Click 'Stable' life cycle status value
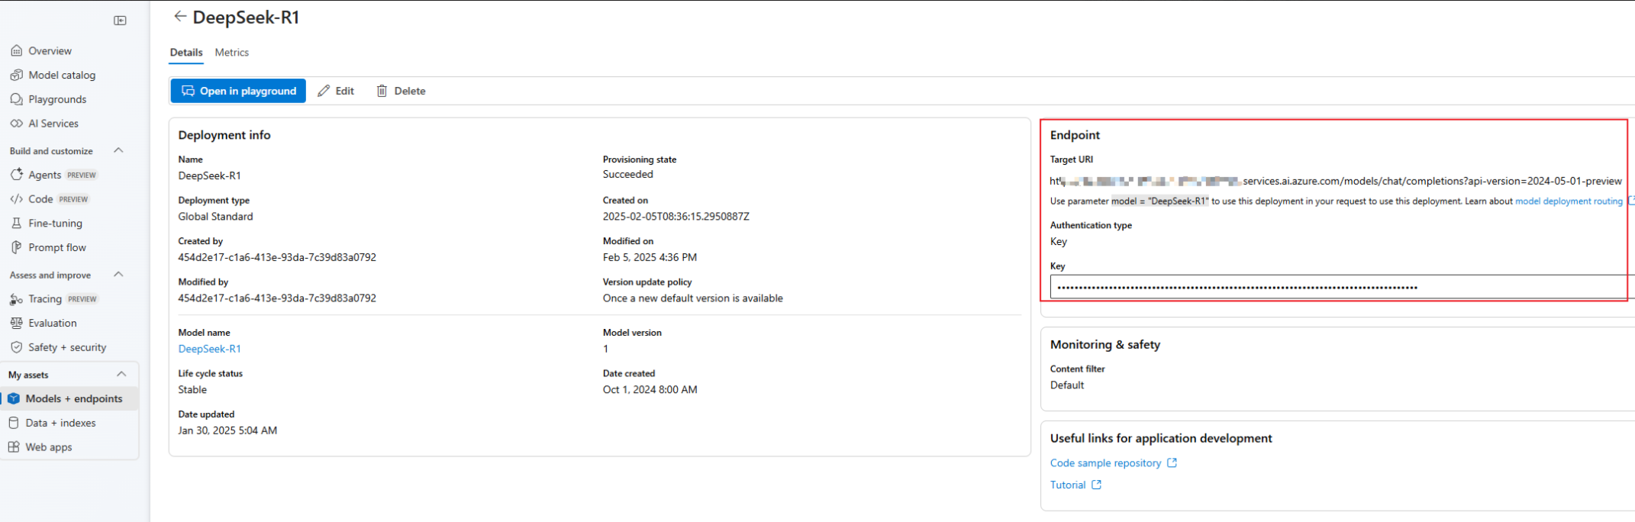1635x522 pixels. pyautogui.click(x=192, y=389)
